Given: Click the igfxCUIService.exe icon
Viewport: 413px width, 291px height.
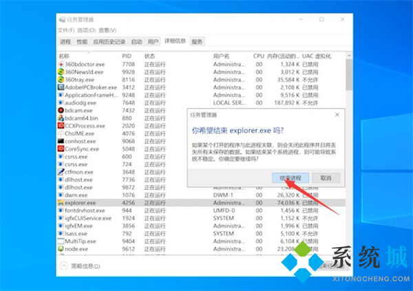Looking at the screenshot, I should click(61, 218).
